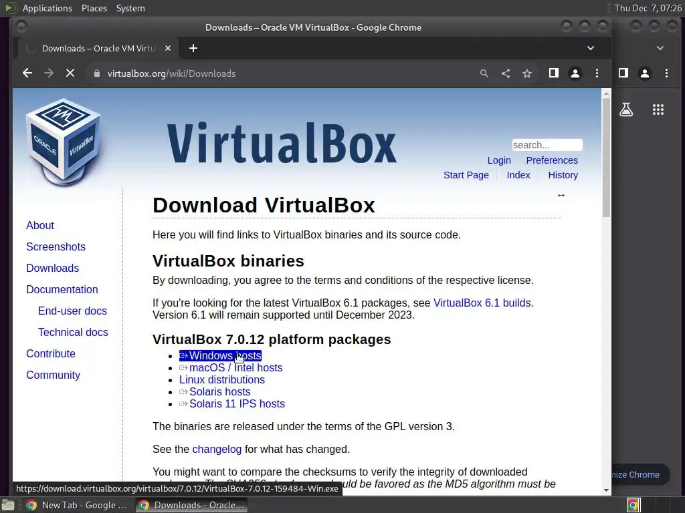This screenshot has width=685, height=513.
Task: Open side panel in front Chrome window
Action: coord(553,73)
